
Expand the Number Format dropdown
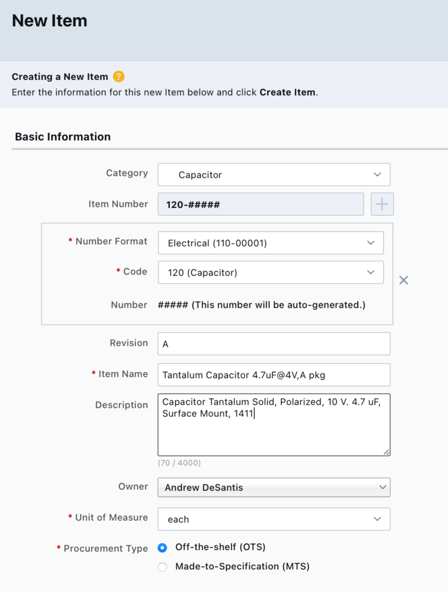coord(270,244)
